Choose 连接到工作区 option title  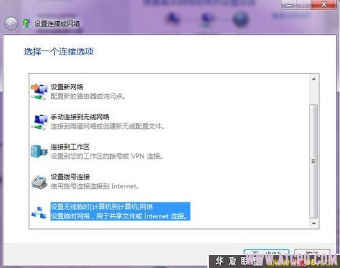point(70,147)
